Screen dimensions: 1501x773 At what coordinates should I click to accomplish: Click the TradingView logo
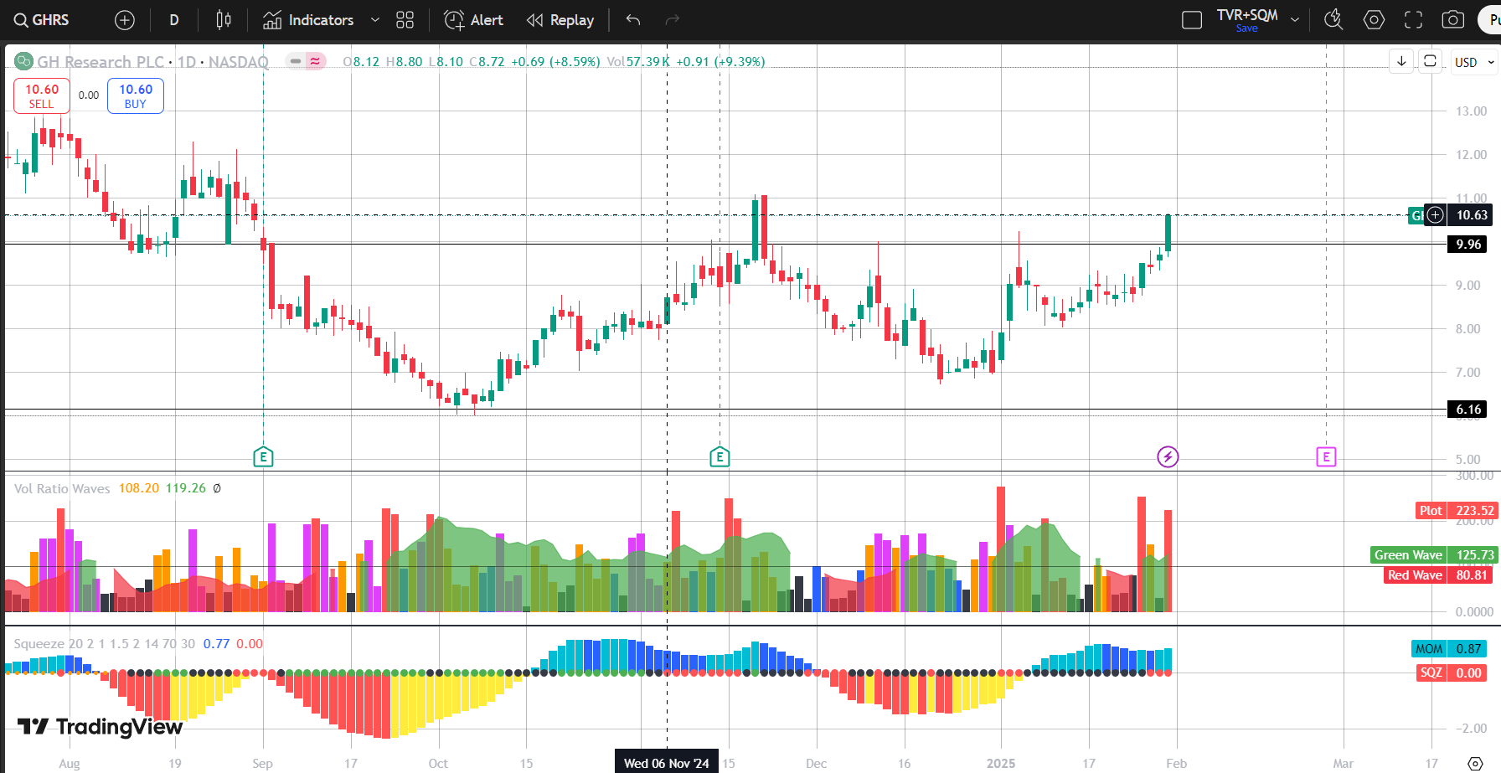pos(101,726)
